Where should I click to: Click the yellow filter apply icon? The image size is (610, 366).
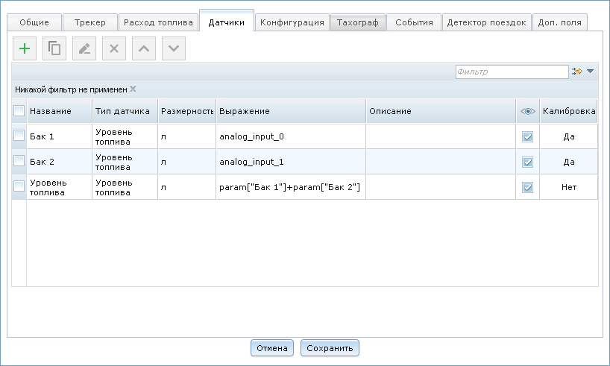(x=576, y=72)
